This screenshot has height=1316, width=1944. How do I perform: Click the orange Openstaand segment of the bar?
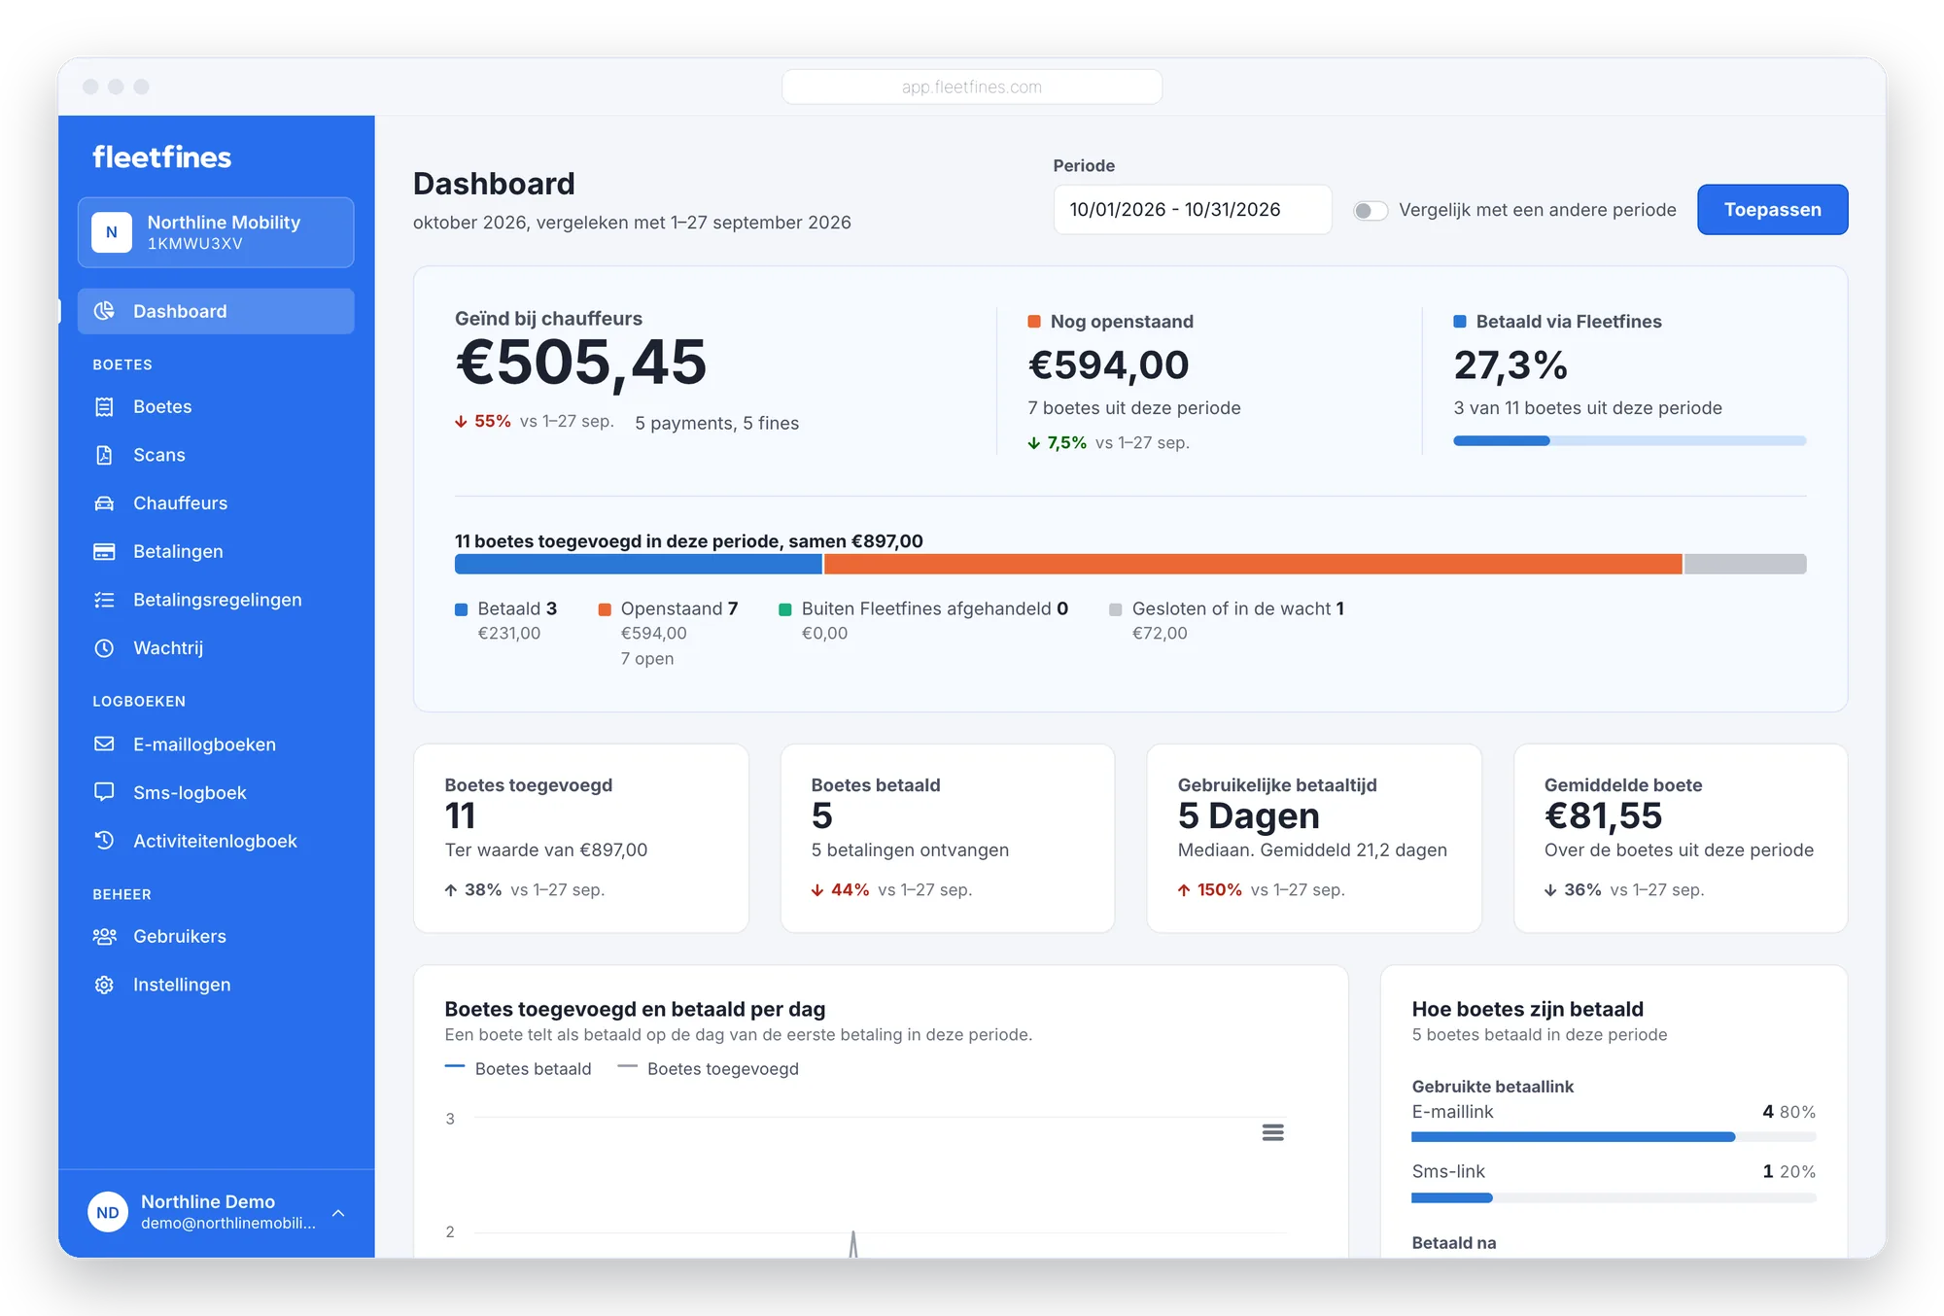point(1253,564)
